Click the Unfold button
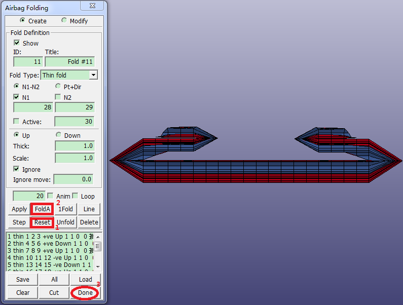Screen dimensions: 403x305 (65, 222)
